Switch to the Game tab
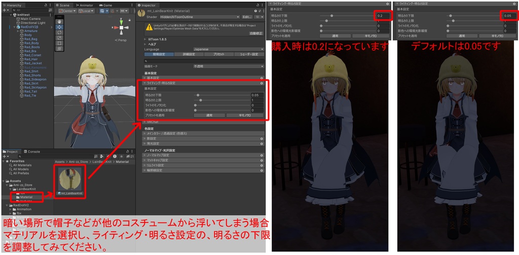 (105, 5)
